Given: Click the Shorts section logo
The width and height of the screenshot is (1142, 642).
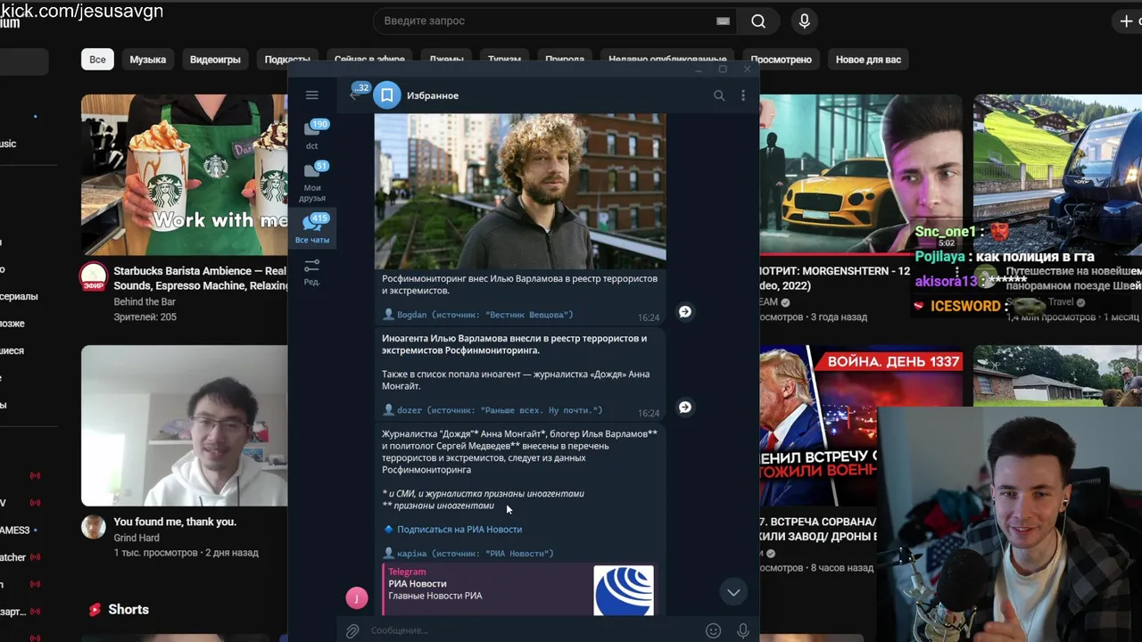Looking at the screenshot, I should pyautogui.click(x=95, y=610).
